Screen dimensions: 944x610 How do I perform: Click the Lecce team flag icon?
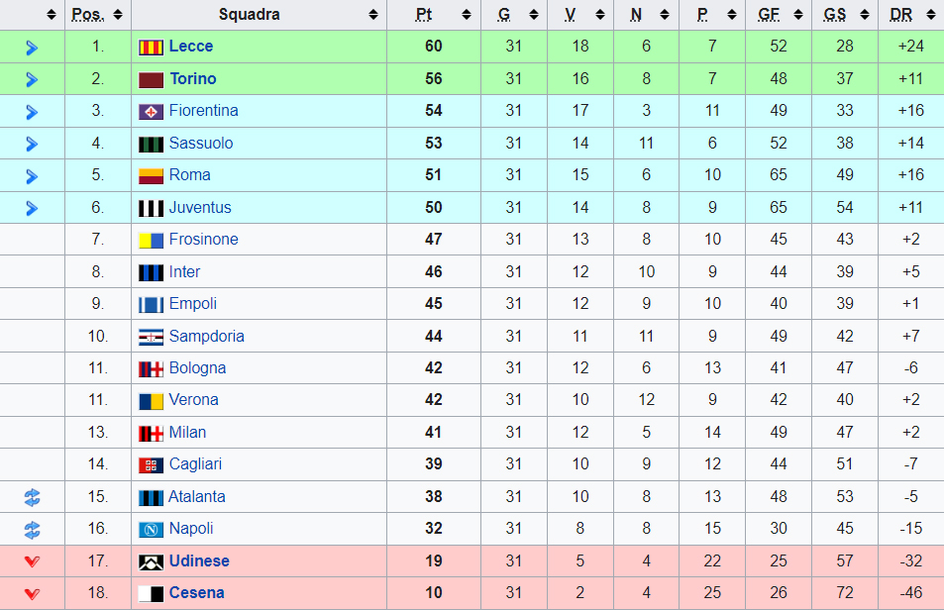tap(151, 47)
